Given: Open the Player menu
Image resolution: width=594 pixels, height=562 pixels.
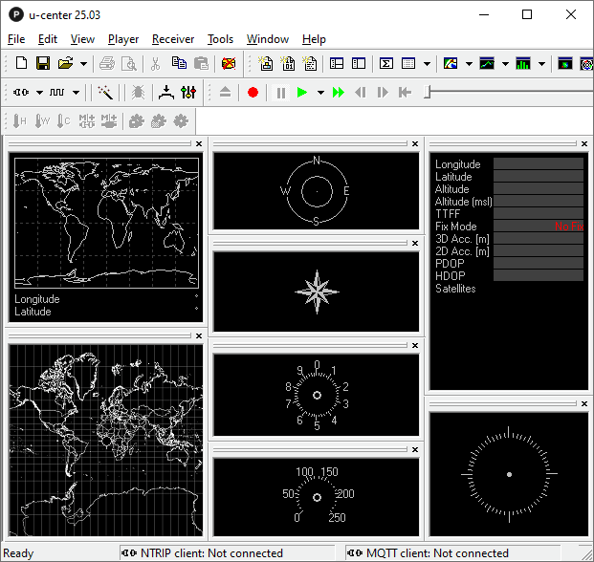Looking at the screenshot, I should (x=123, y=39).
